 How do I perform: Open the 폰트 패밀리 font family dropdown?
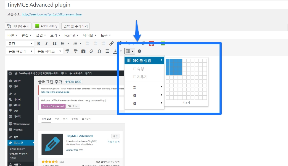[20, 51]
